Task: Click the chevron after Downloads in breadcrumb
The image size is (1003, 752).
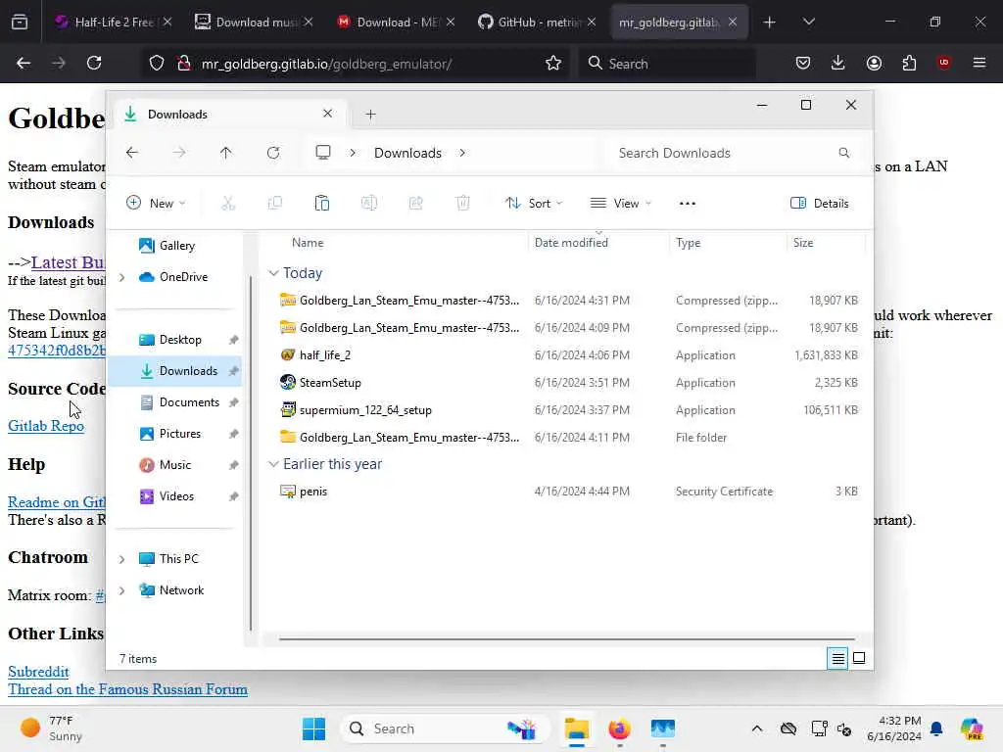Action: pyautogui.click(x=462, y=153)
